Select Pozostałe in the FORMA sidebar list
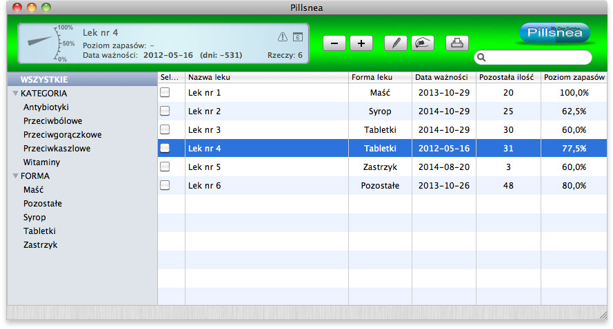The height and width of the screenshot is (329, 613). click(x=42, y=203)
